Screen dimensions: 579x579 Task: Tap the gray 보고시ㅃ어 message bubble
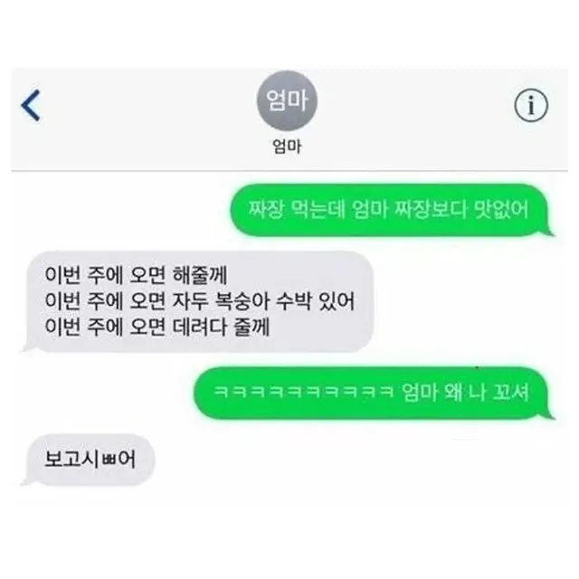[x=89, y=460]
